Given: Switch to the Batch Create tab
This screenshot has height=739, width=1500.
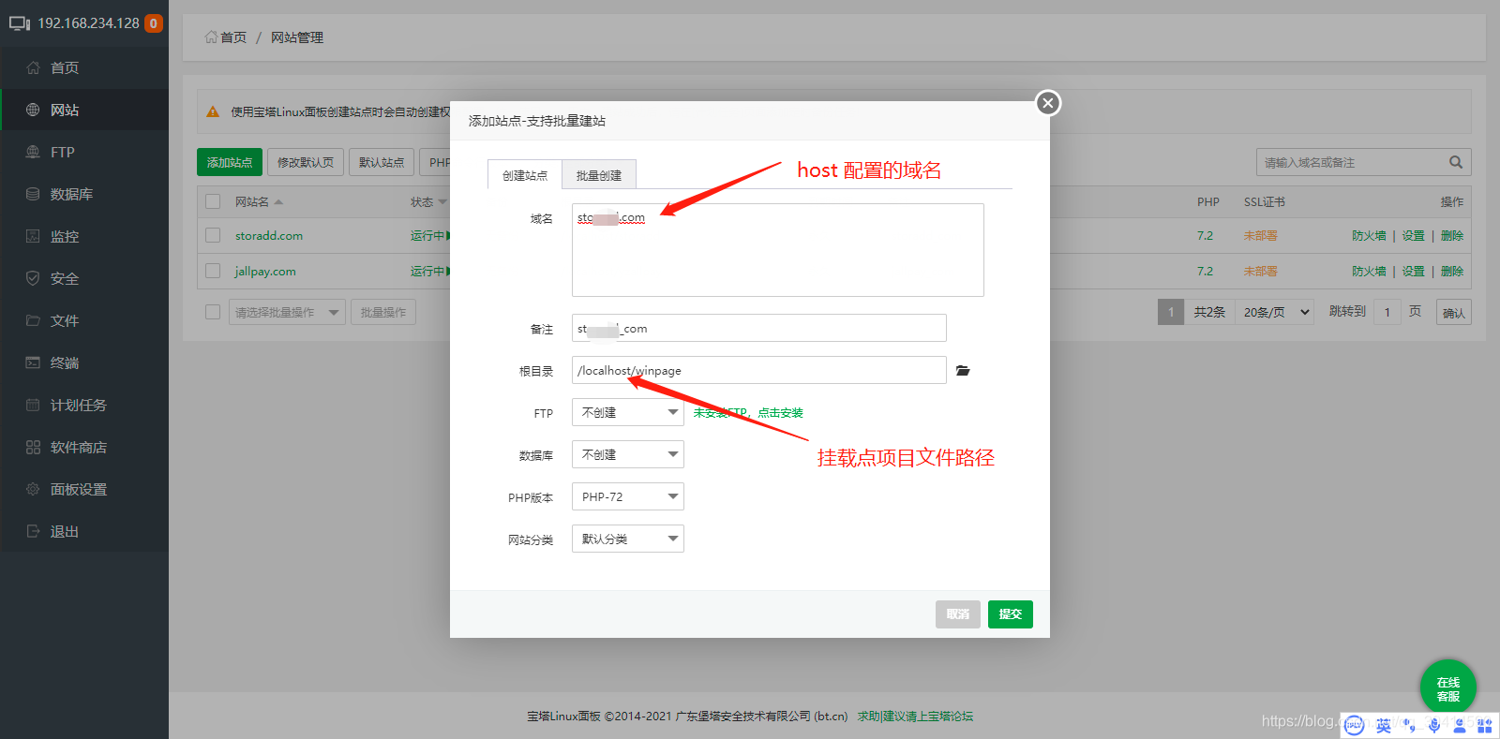Looking at the screenshot, I should click(x=599, y=175).
